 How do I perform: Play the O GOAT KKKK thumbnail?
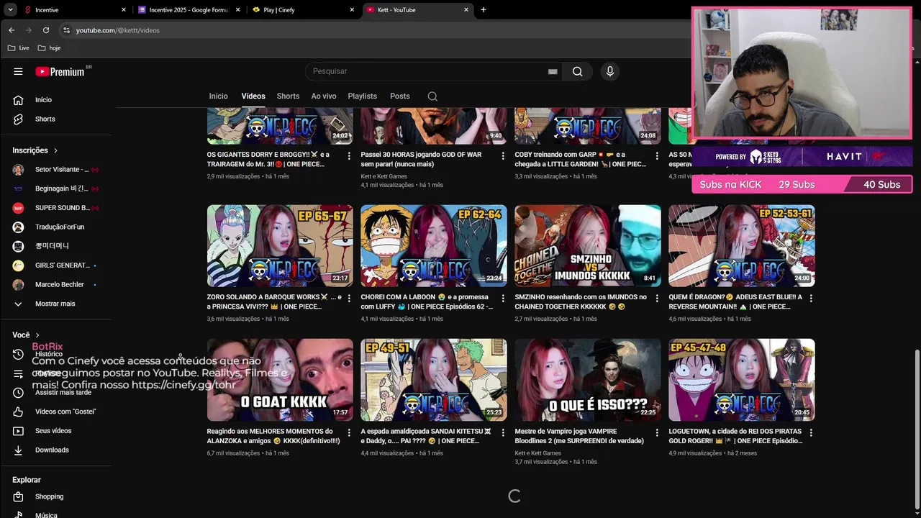(x=280, y=380)
